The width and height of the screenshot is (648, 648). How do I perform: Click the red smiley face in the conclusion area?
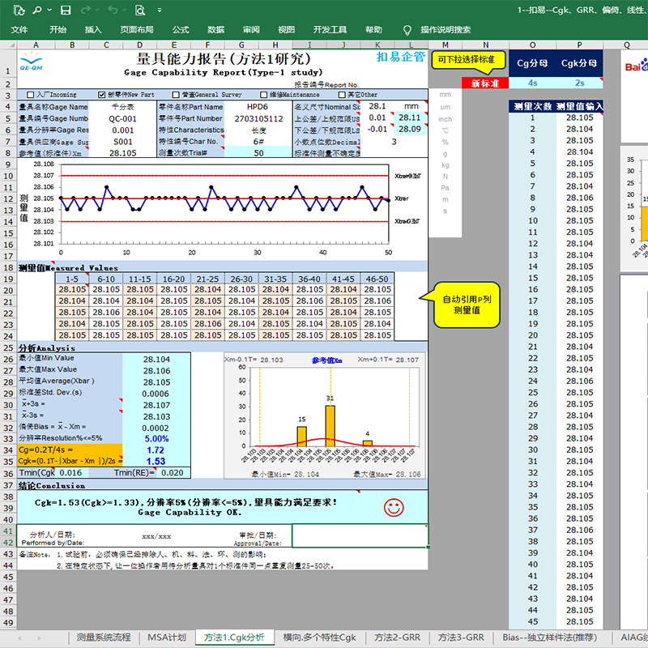(394, 507)
